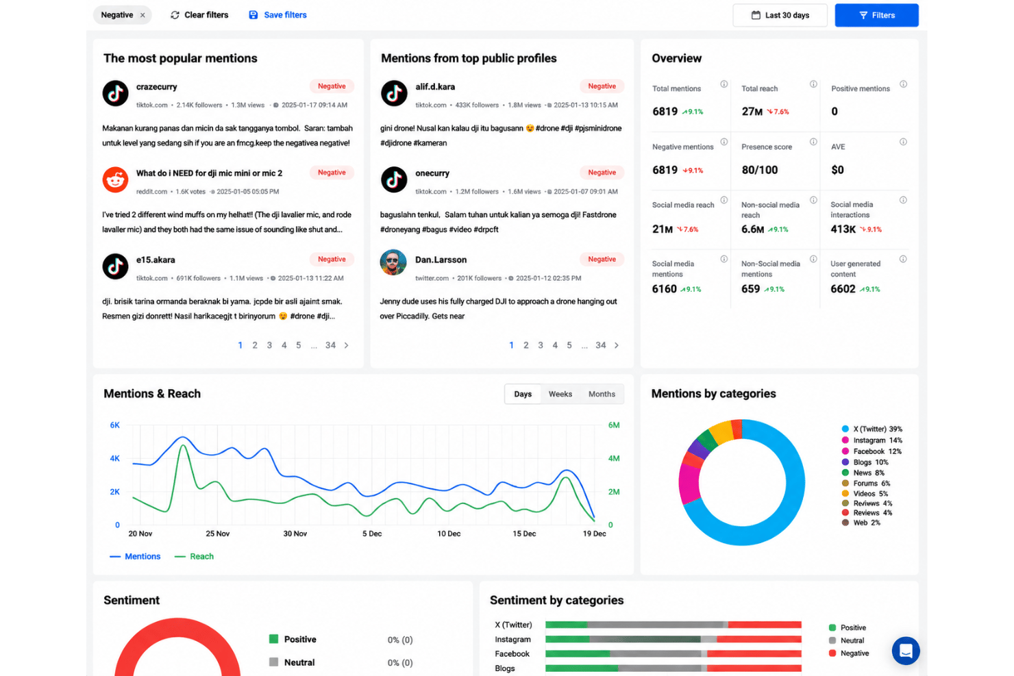Viewport: 1014px width, 676px height.
Task: Toggle Neutral in Sentiment by categories legend
Action: click(x=846, y=640)
